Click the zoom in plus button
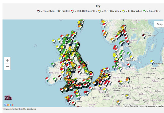 [x=7, y=60]
